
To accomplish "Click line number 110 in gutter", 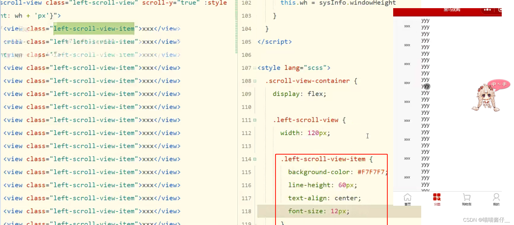I will click(247, 107).
